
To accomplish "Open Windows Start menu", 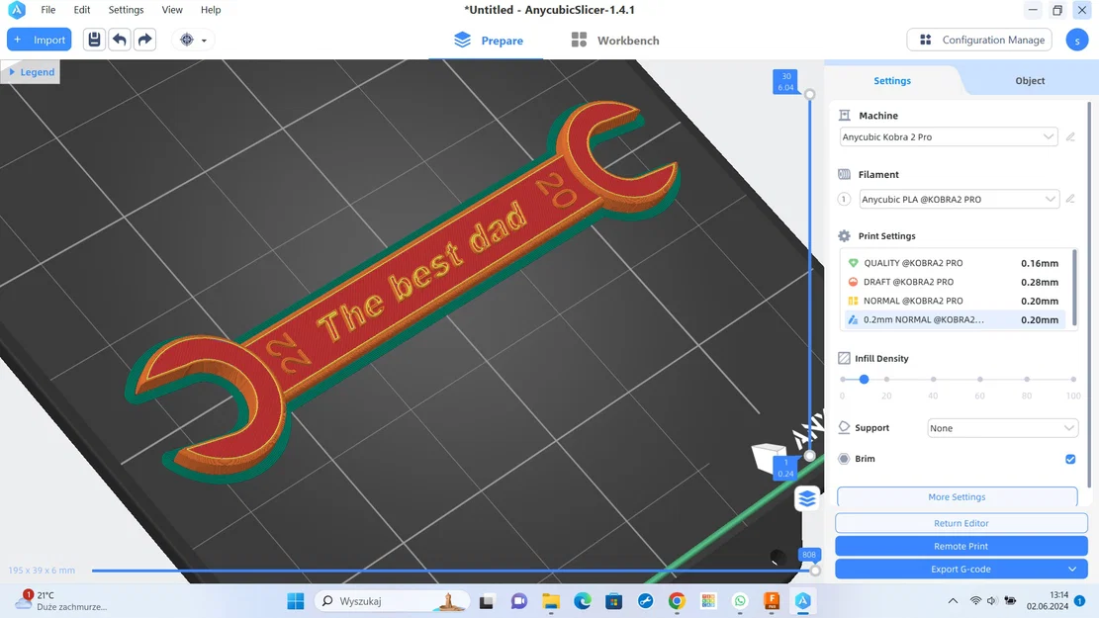I will point(295,601).
